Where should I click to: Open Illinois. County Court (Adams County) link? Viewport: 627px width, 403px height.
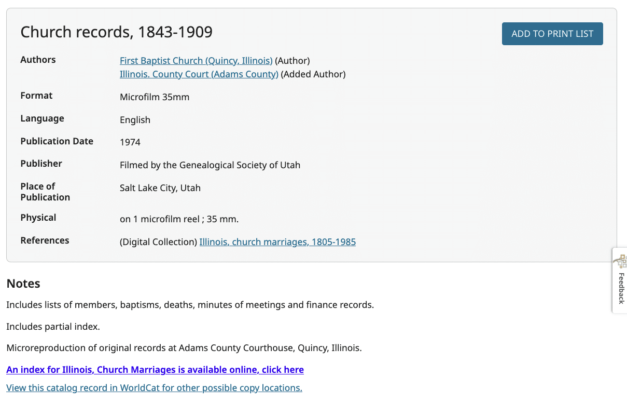pos(199,74)
